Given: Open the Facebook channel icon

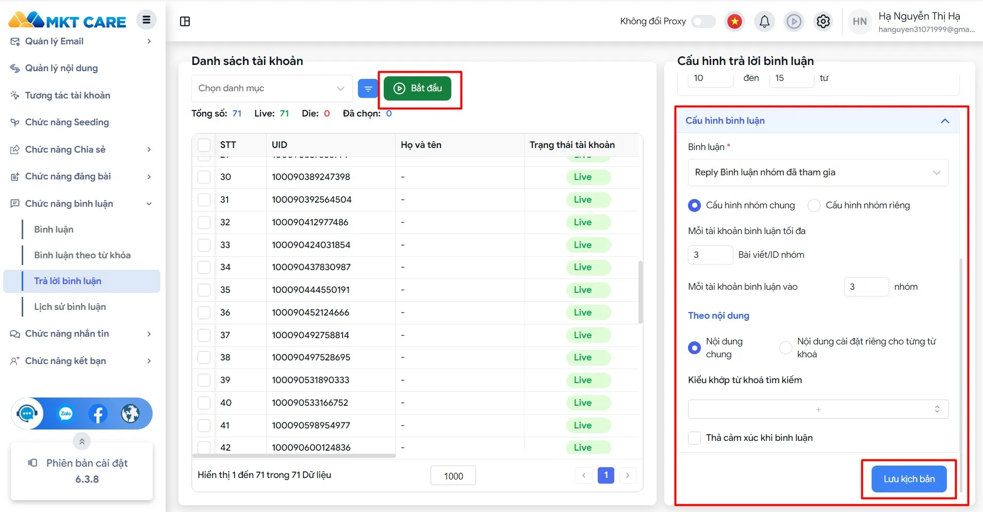Looking at the screenshot, I should [x=98, y=413].
